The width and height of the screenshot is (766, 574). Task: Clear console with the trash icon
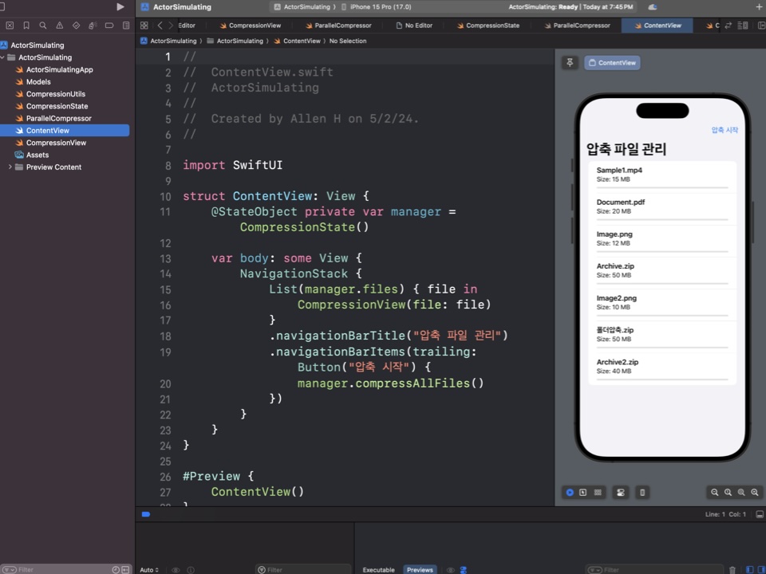point(732,570)
